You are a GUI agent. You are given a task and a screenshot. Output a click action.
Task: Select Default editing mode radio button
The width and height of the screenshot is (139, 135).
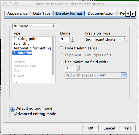(12, 109)
